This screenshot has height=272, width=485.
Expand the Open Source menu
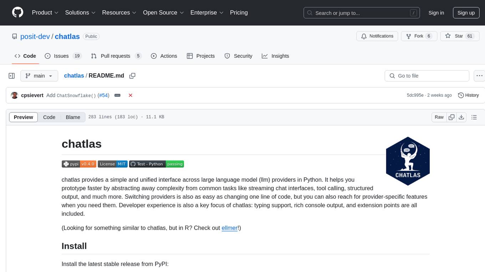click(163, 12)
